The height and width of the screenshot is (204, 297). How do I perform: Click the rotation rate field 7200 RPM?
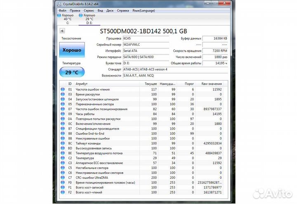point(215,51)
